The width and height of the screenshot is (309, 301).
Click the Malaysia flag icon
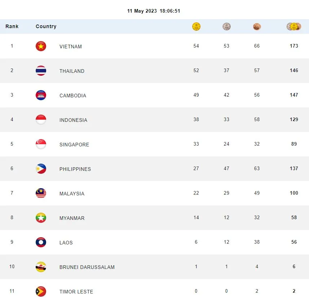41,194
